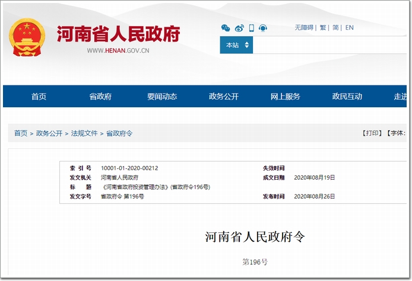Click the Henan government national emblem logo
This screenshot has height=281, width=412.
[x=27, y=37]
